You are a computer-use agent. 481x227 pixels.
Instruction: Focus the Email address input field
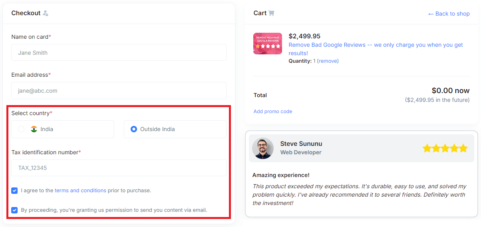coord(119,90)
